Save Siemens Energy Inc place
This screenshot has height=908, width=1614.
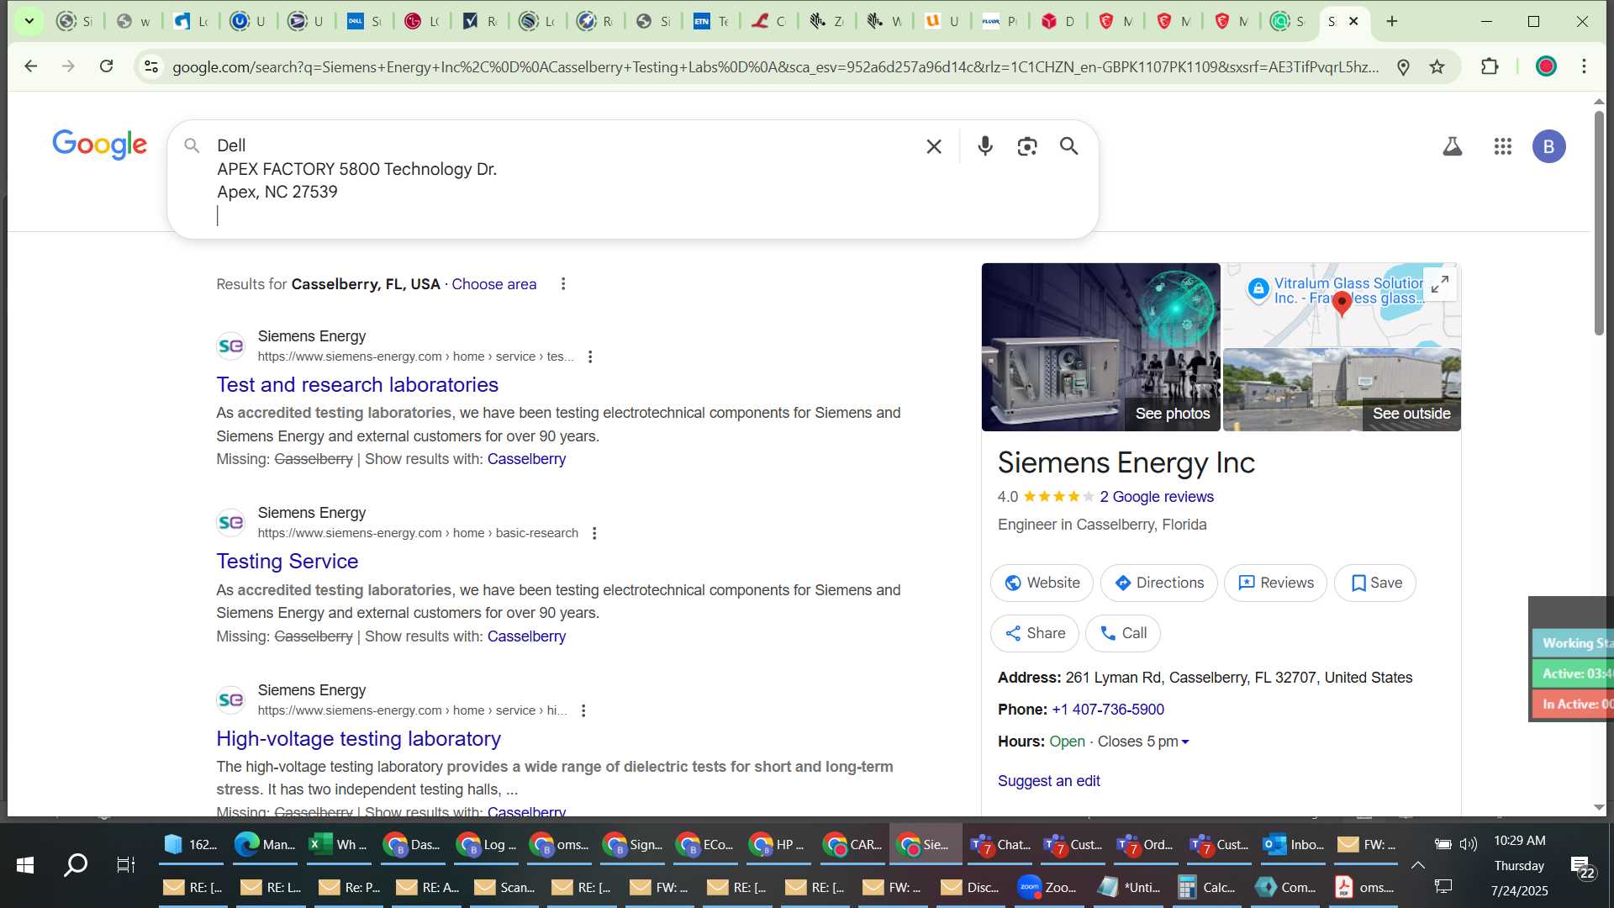pyautogui.click(x=1375, y=583)
